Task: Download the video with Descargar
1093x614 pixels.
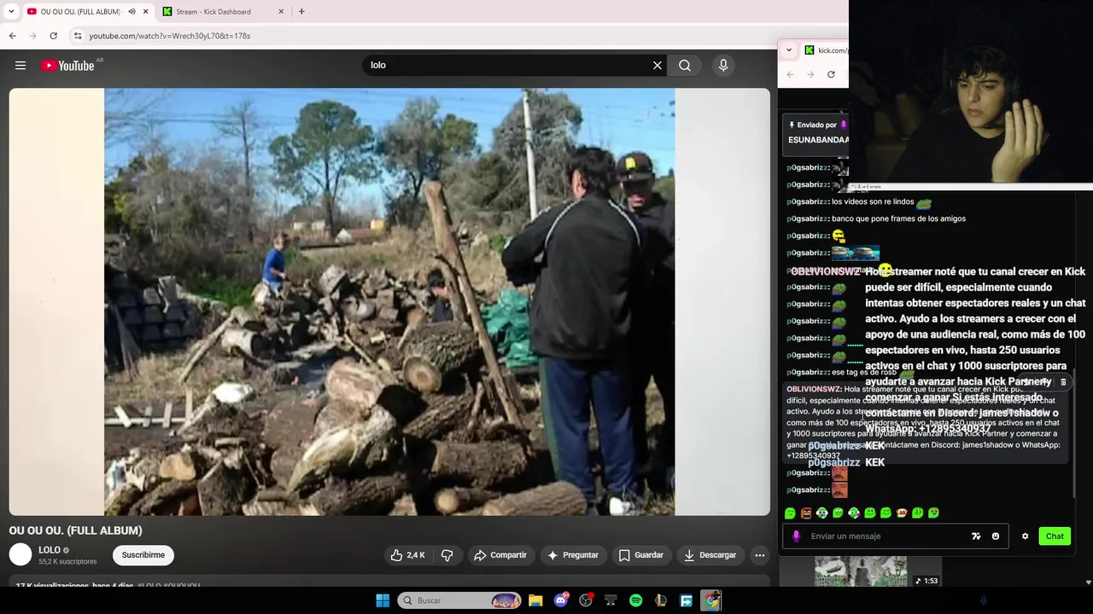Action: pyautogui.click(x=710, y=555)
